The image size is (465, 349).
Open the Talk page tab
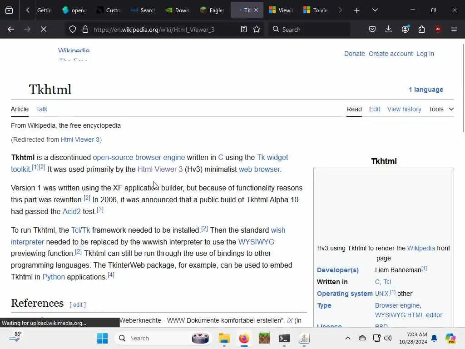(41, 109)
